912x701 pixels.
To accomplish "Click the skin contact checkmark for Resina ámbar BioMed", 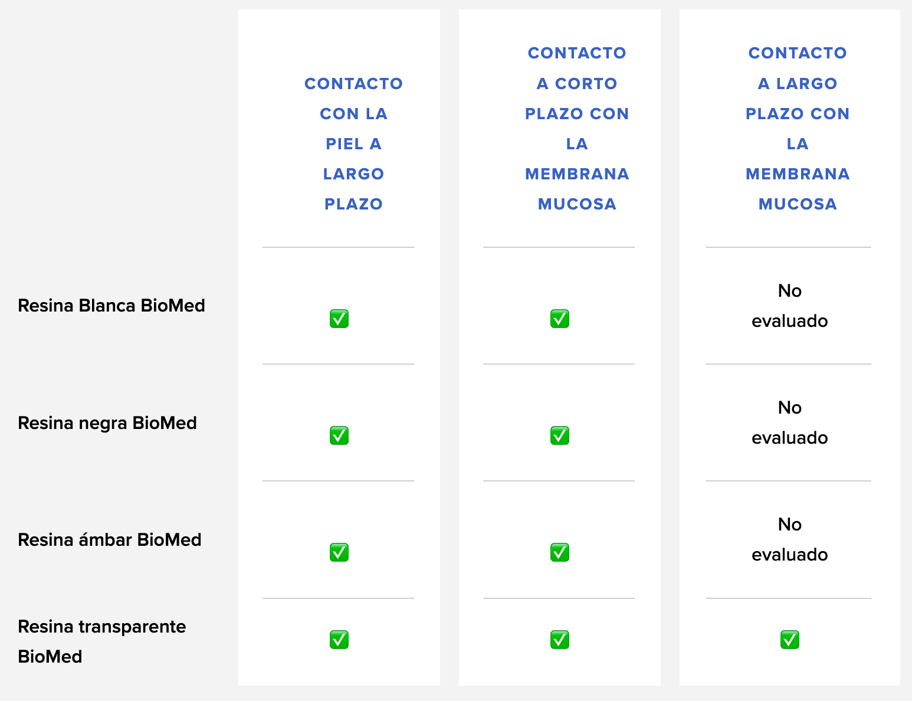I will (339, 552).
